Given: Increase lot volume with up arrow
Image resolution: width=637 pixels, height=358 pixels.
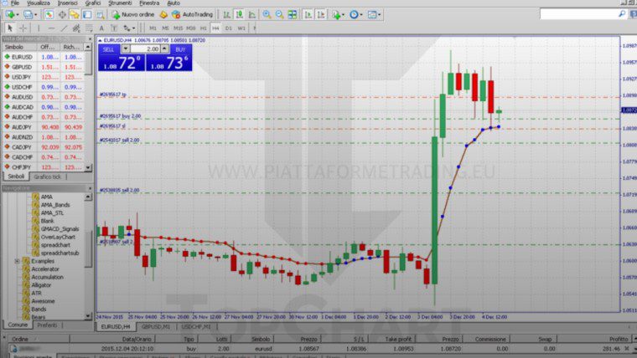Looking at the screenshot, I should 164,49.
